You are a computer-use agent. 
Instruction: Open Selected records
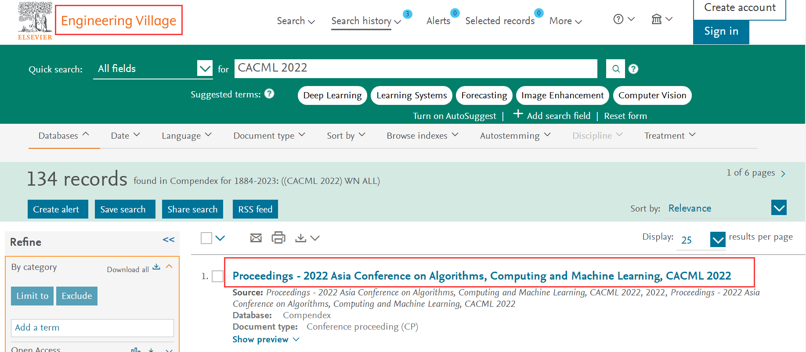pos(500,21)
